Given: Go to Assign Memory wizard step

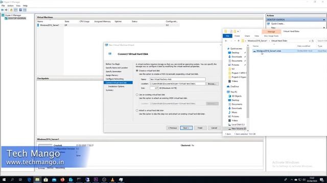Looking at the screenshot, I should (112, 75).
